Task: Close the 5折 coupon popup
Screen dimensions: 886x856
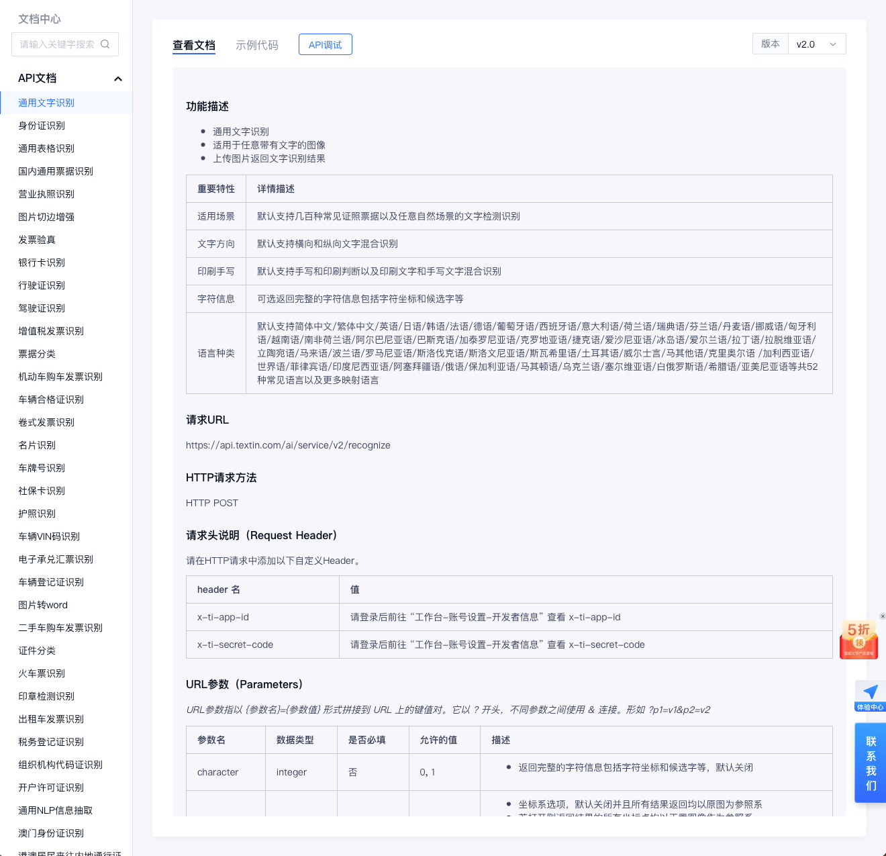Action: [x=883, y=616]
